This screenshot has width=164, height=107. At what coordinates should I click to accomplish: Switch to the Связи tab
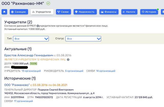63,12
